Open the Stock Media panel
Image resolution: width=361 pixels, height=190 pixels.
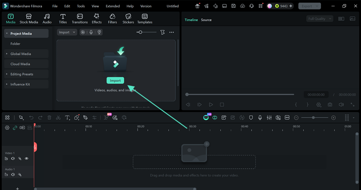click(28, 19)
